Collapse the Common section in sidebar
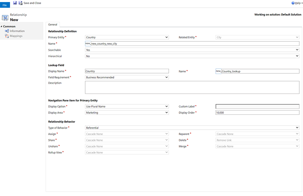This screenshot has width=303, height=196. [x=2, y=26]
